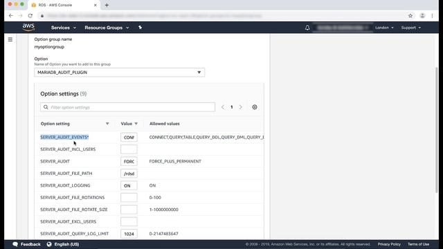This screenshot has height=249, width=443.
Task: Toggle the hamburger side navigation
Action: (10, 39)
